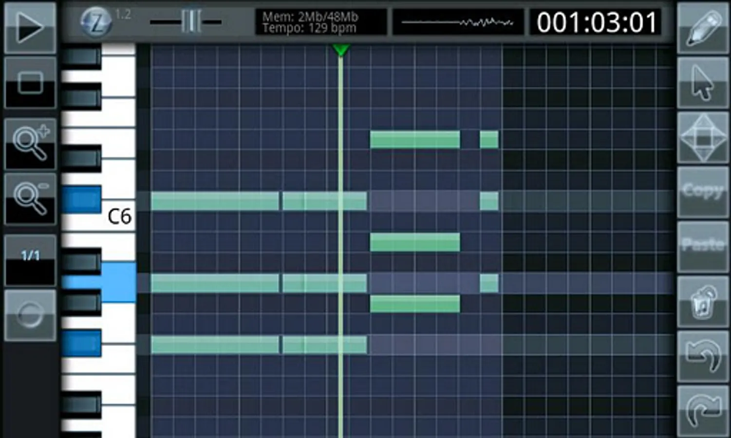Activate the Pan/Move tool
The image size is (731, 438).
pyautogui.click(x=703, y=137)
